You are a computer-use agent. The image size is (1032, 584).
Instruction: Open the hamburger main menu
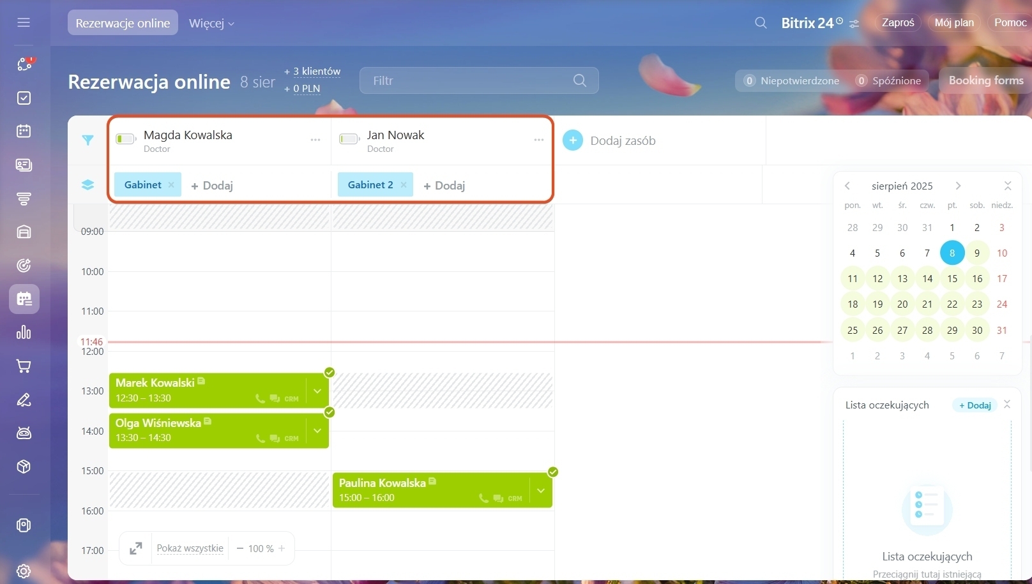tap(24, 22)
